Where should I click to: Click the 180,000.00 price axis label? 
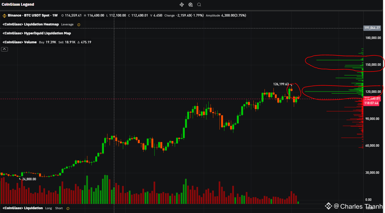(373, 38)
